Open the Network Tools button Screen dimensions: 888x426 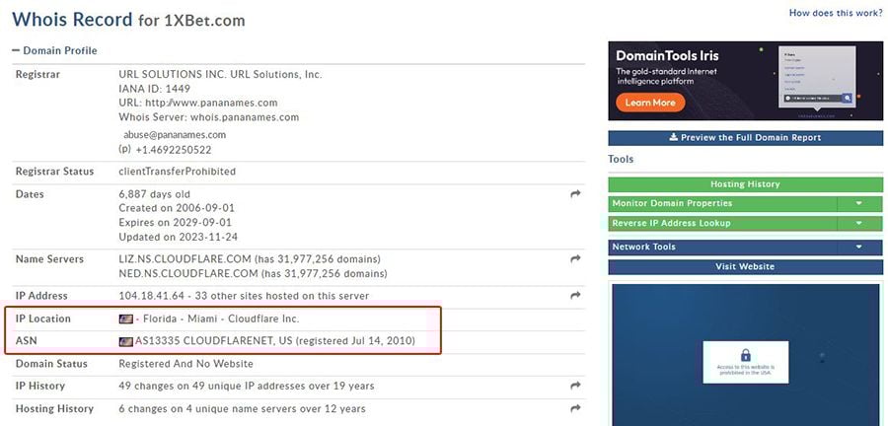[722, 248]
